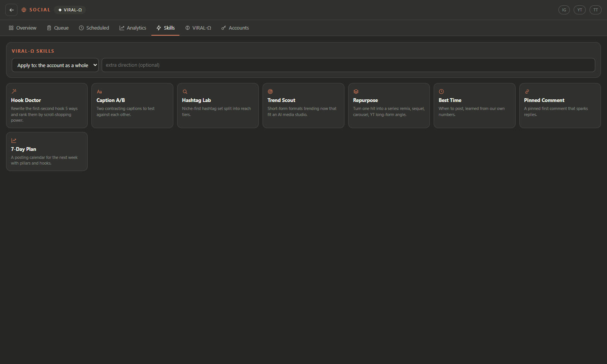The width and height of the screenshot is (607, 364).
Task: Click the Hook Doctor wand icon
Action: [14, 91]
